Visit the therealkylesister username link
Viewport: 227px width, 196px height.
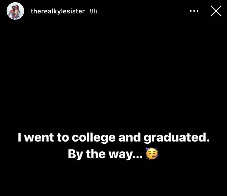[58, 11]
